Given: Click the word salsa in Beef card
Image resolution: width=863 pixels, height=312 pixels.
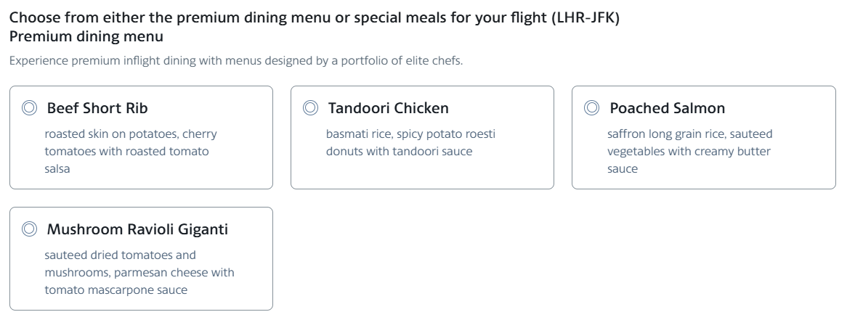Looking at the screenshot, I should click(57, 168).
